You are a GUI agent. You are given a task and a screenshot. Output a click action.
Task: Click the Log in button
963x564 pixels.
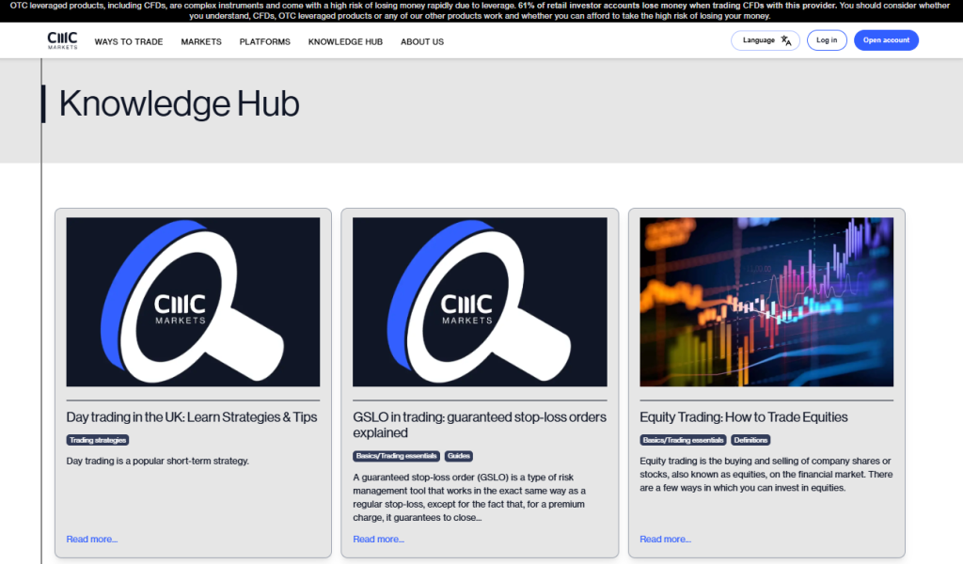coord(827,40)
